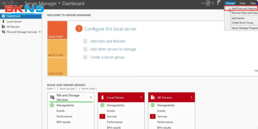Open the LEARN MORE tab

pyautogui.click(x=57, y=67)
